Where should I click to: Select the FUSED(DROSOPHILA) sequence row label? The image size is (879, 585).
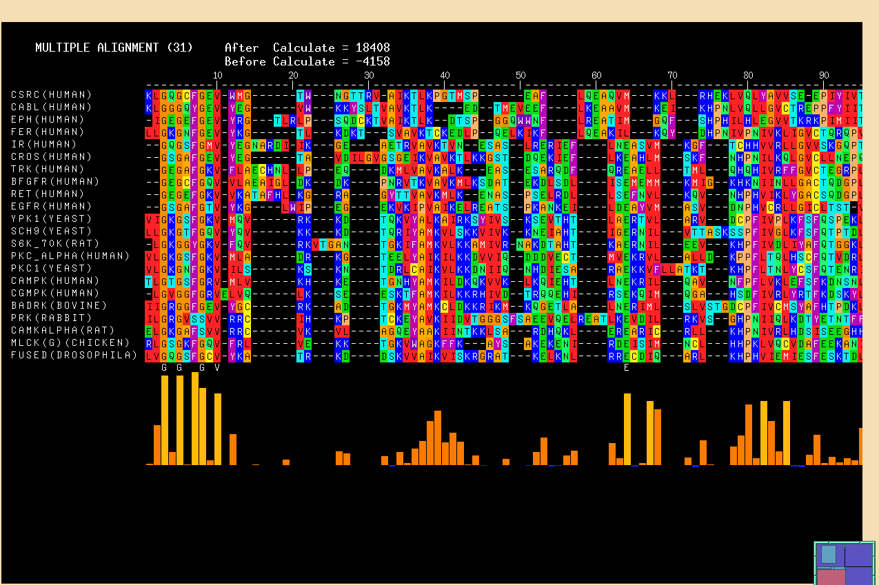tap(74, 356)
